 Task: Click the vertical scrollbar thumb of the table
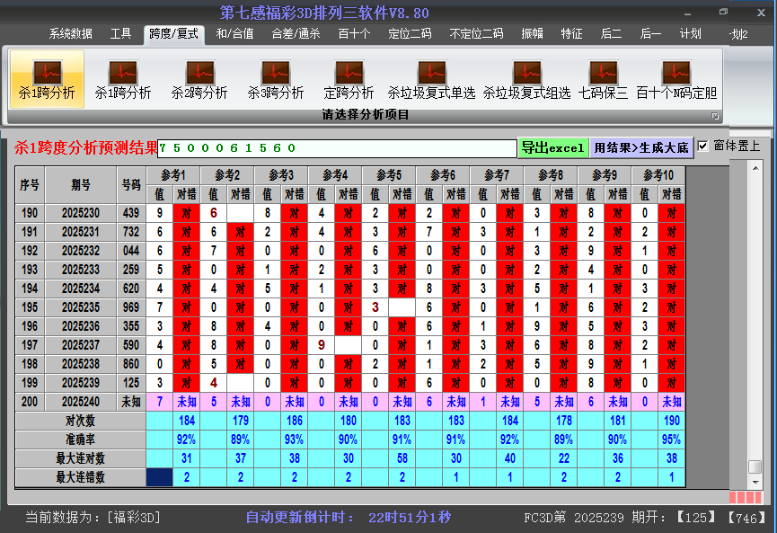pyautogui.click(x=755, y=466)
